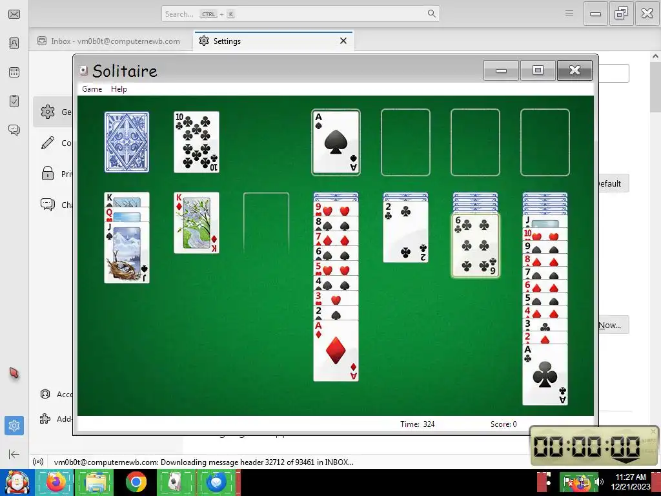Click the Downloading message header status text

pos(203,462)
